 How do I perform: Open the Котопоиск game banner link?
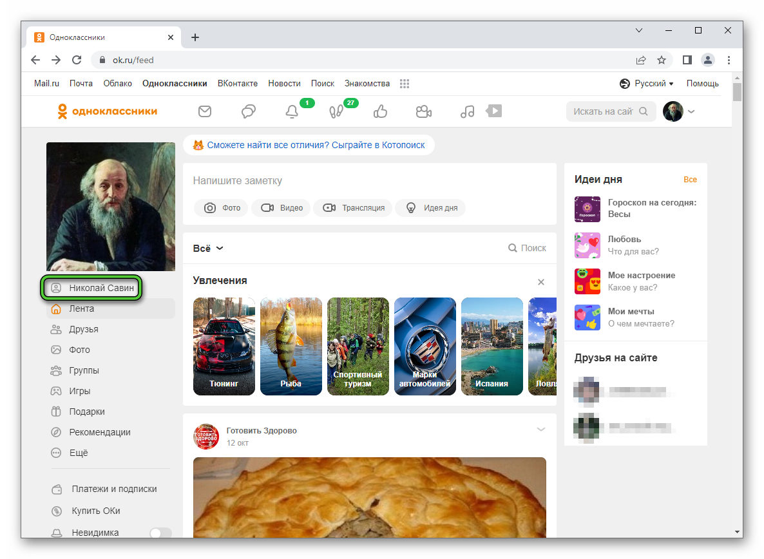(x=309, y=145)
